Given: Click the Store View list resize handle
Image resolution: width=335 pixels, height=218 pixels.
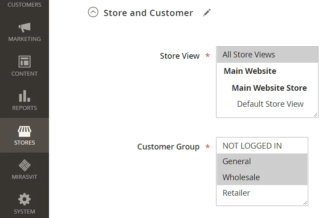Looking at the screenshot, I should coord(315,115).
